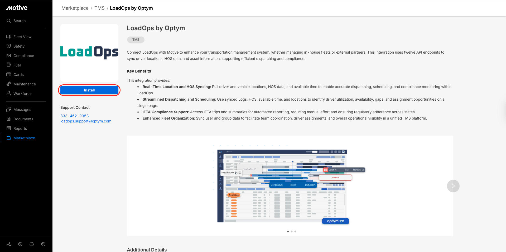The image size is (506, 252).
Task: Call support number 833-462-9353
Action: [x=75, y=116]
